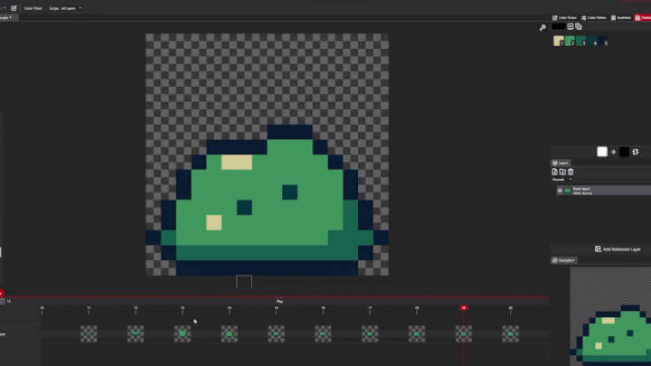This screenshot has height=366, width=651.
Task: Click the import palette icon
Action: pos(570,26)
